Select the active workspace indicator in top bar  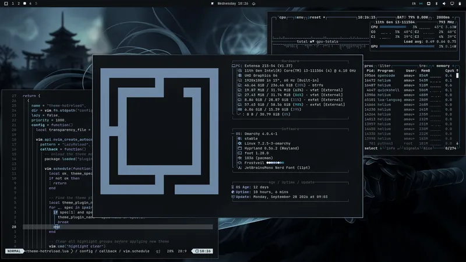24,3
